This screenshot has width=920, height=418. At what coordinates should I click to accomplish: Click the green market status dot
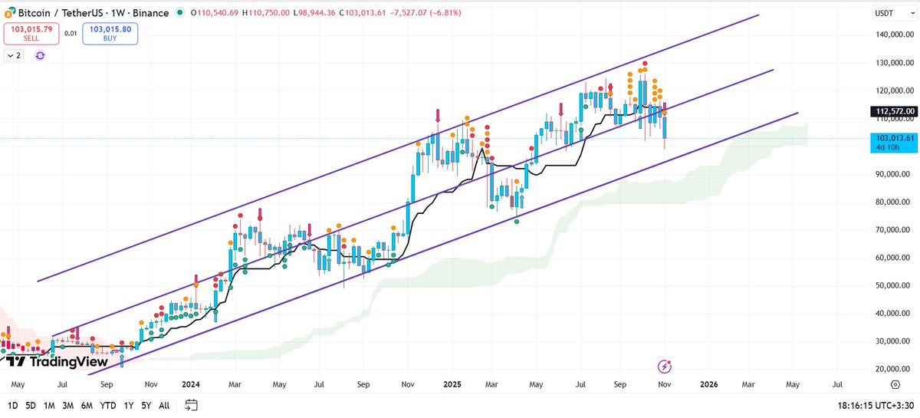coord(179,13)
